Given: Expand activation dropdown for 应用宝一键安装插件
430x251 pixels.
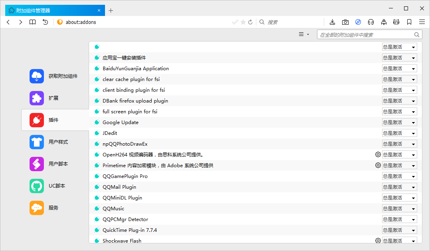Looking at the screenshot, I should pos(400,57).
